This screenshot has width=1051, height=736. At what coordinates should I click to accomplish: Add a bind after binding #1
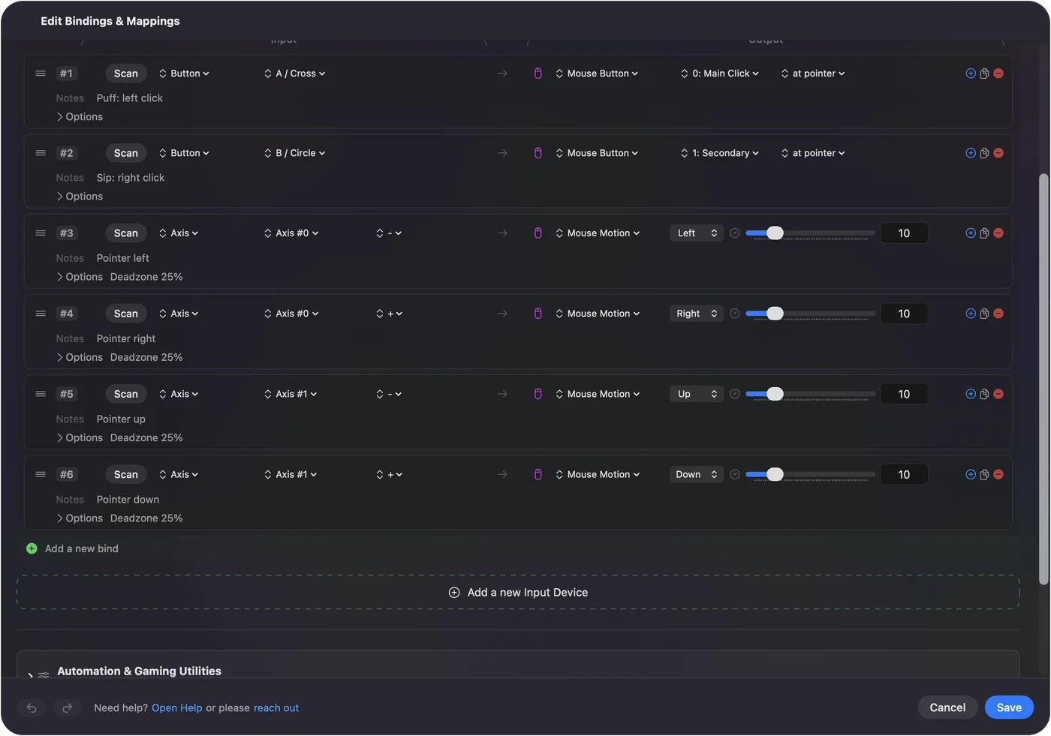pyautogui.click(x=971, y=74)
